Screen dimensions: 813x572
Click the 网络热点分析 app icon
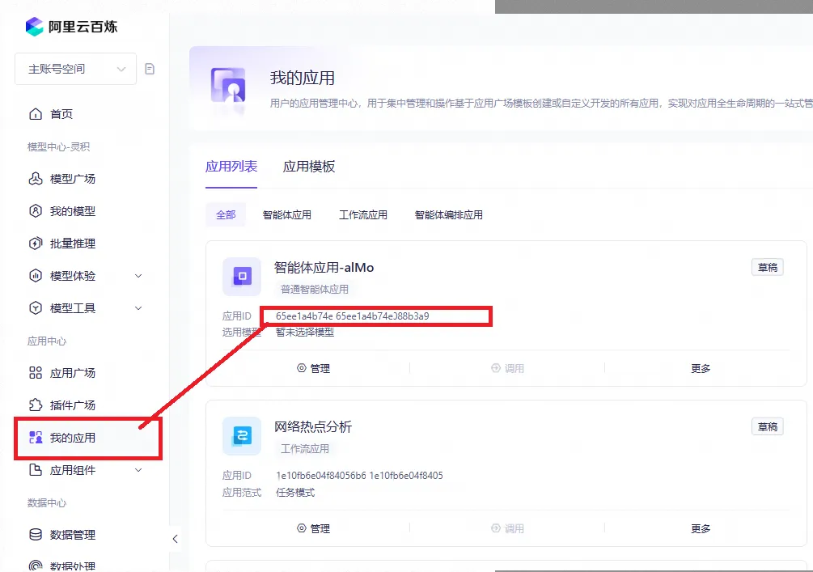(x=242, y=436)
